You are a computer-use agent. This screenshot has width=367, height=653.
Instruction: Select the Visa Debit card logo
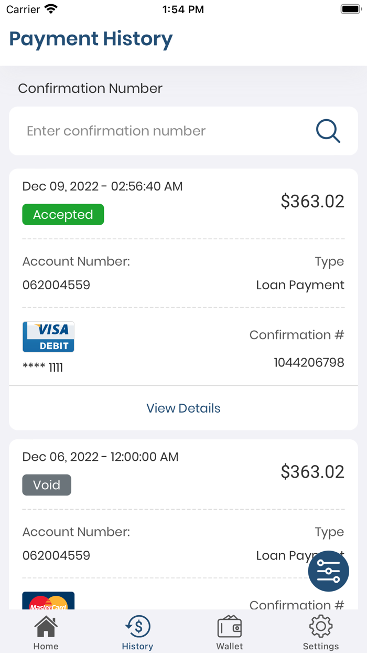(48, 336)
